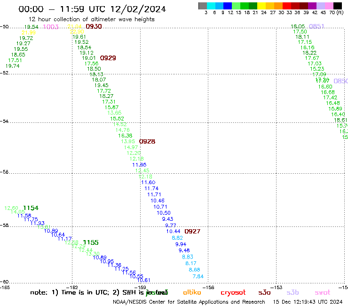Click the '10.46' wave height value
The width and height of the screenshot is (348, 306).
tap(158, 201)
